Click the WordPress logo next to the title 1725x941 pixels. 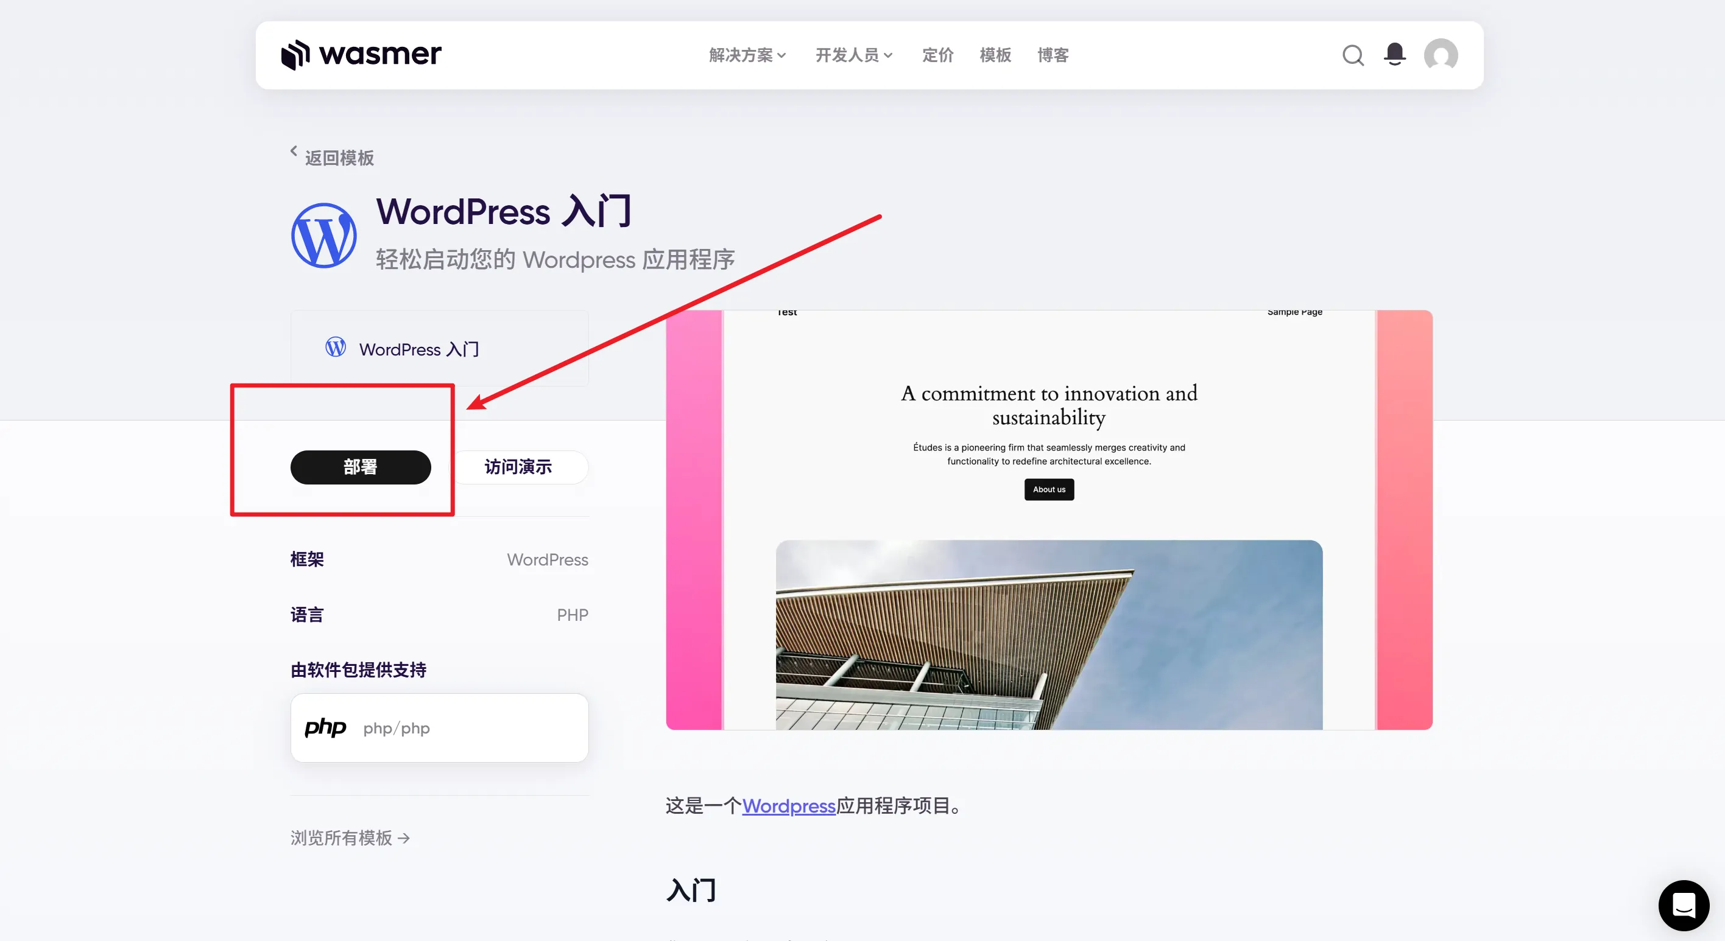[x=323, y=235]
